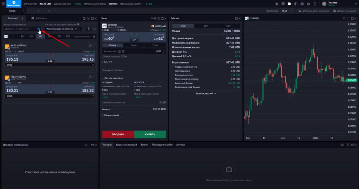Click the Введите количество input field
The width and height of the screenshot is (359, 189).
pos(82,36)
